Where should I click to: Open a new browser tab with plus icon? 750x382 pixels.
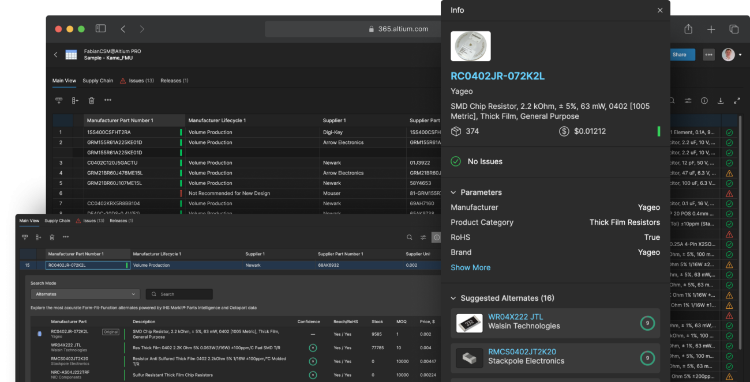click(711, 29)
